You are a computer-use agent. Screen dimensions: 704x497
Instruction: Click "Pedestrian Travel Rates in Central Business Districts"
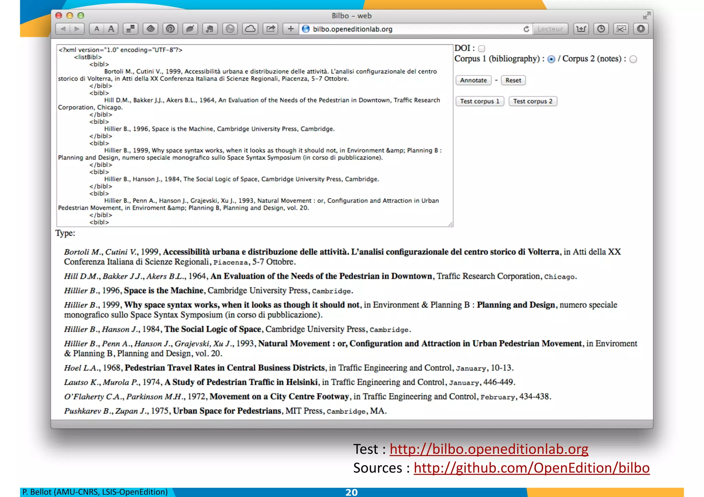(224, 368)
